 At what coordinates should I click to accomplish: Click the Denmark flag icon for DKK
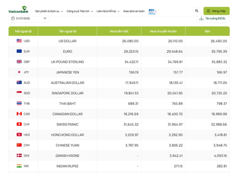point(19,155)
